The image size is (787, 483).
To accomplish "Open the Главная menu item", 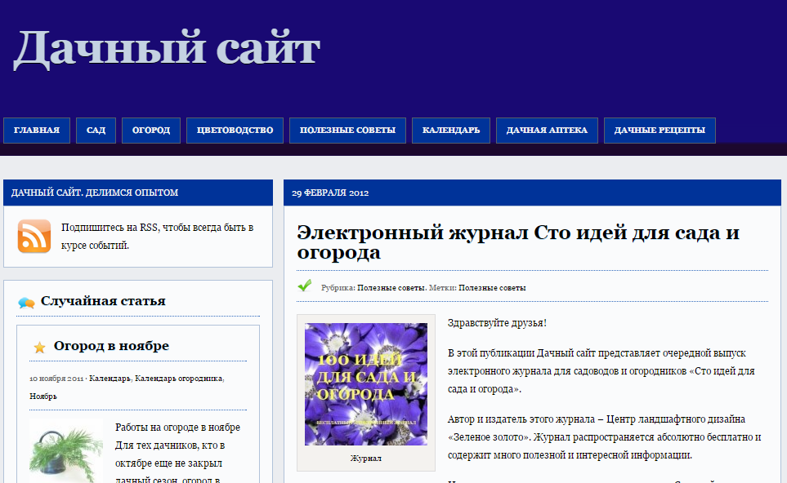I will 37,131.
